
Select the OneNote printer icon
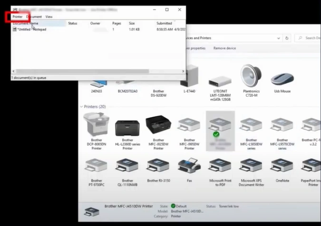click(282, 166)
